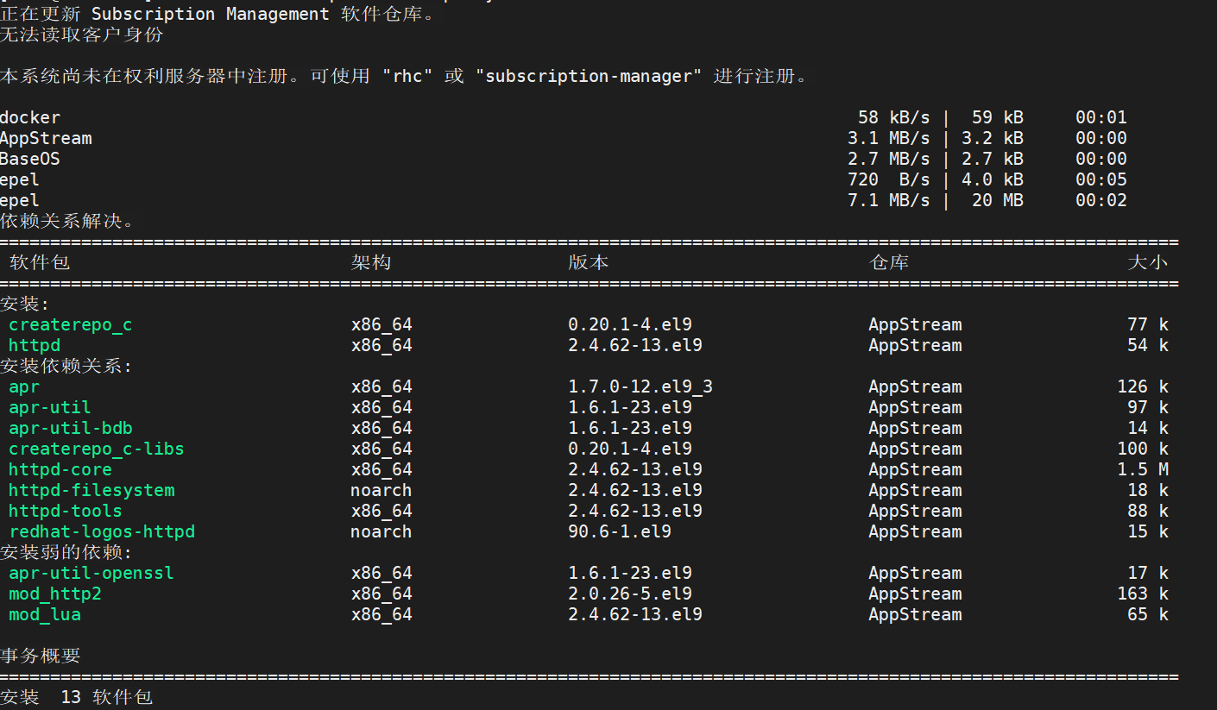The height and width of the screenshot is (710, 1217).
Task: Click the "软件包" column header
Action: [40, 262]
